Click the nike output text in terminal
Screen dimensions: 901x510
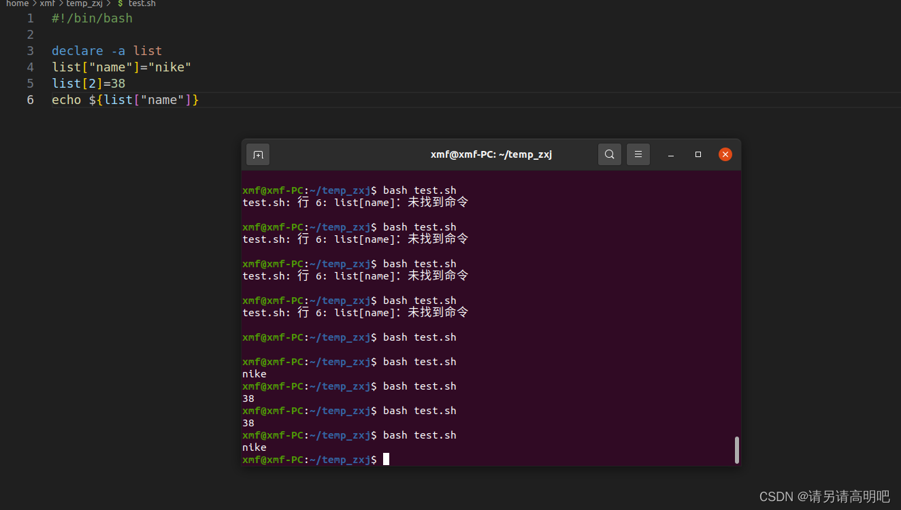[254, 373]
